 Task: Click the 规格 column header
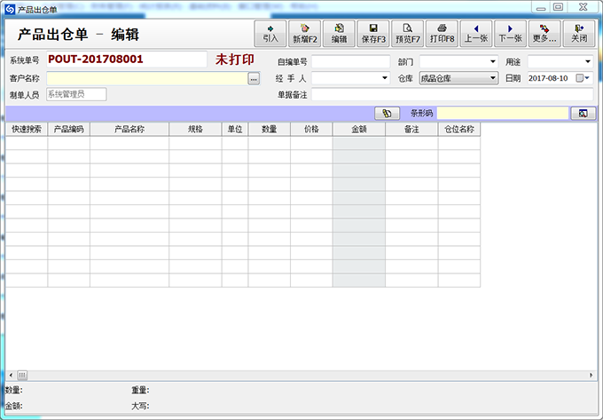point(195,130)
